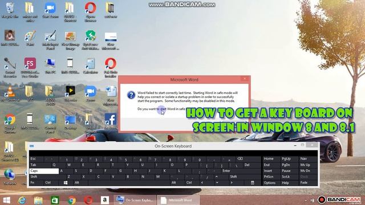The height and width of the screenshot is (205, 365).
Task: Switch to Microsoft Word taskbar item
Action: (179, 200)
